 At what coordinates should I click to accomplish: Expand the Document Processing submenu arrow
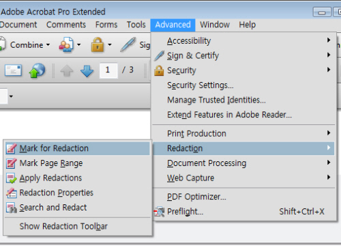click(329, 163)
